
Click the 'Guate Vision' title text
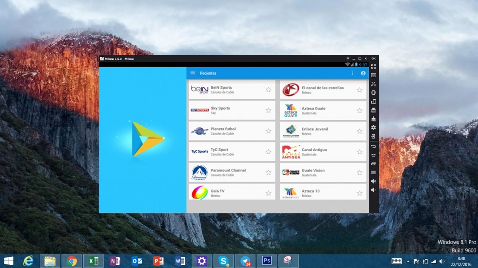pyautogui.click(x=313, y=170)
